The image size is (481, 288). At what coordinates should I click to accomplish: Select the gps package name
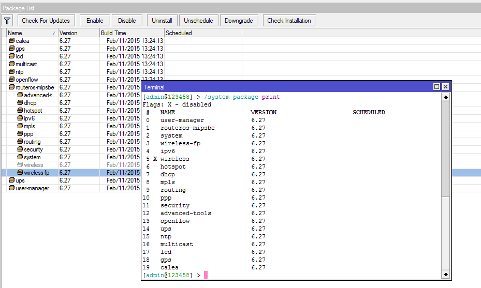point(20,49)
